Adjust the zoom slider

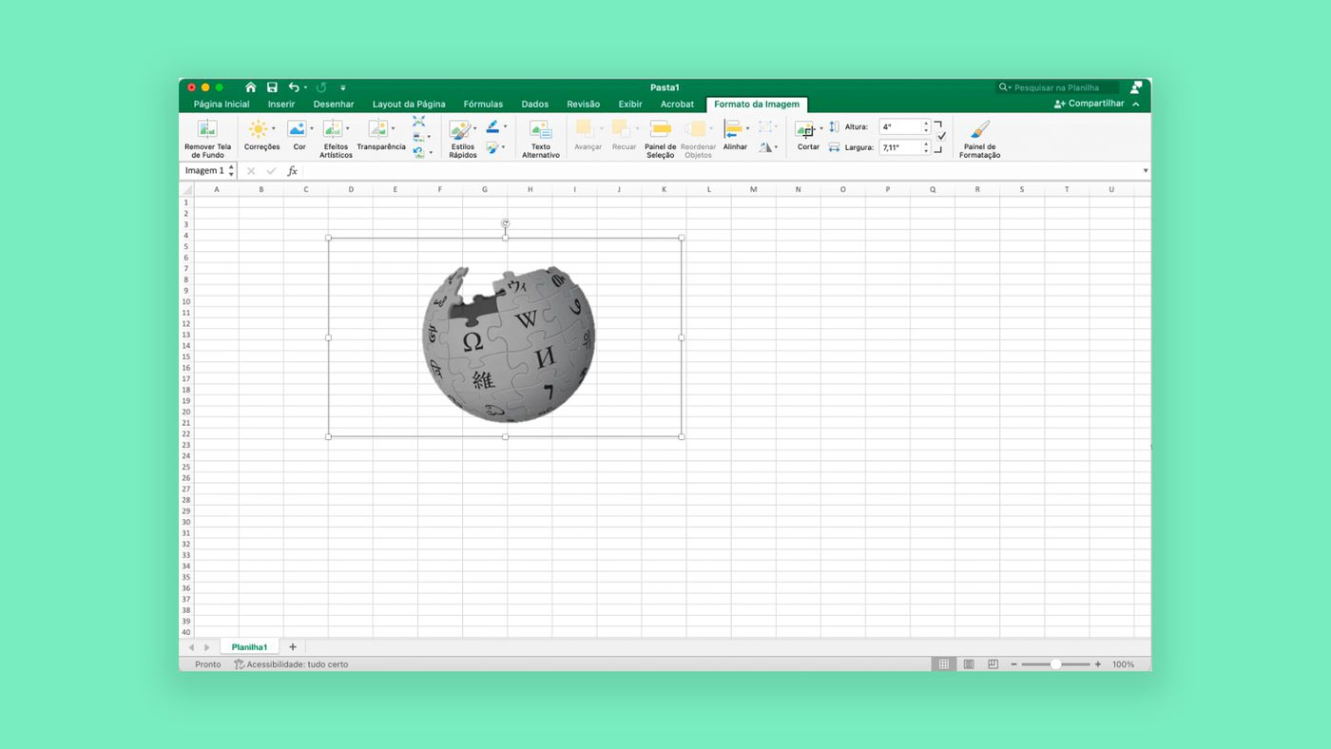click(1057, 663)
